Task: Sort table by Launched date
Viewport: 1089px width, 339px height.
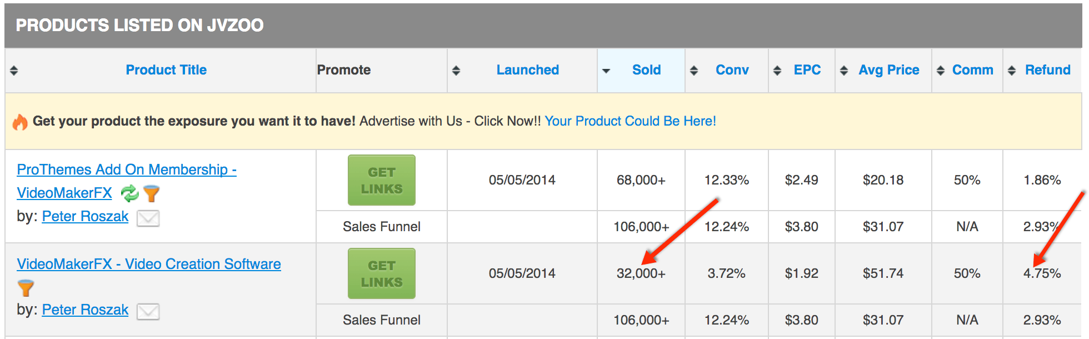Action: pos(528,70)
